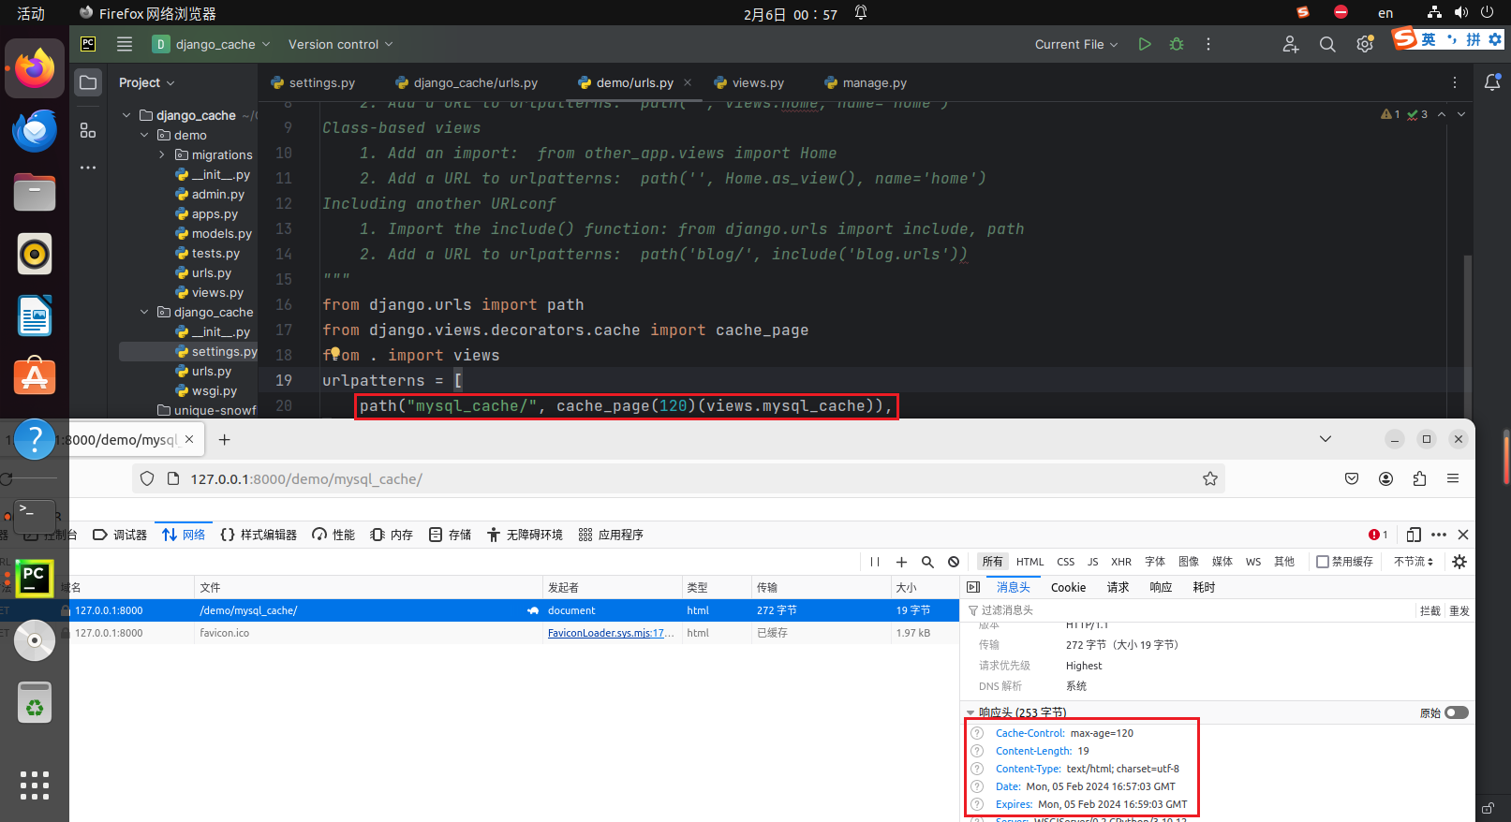Open PyCharm search everywhere magnifier

coord(1327,44)
